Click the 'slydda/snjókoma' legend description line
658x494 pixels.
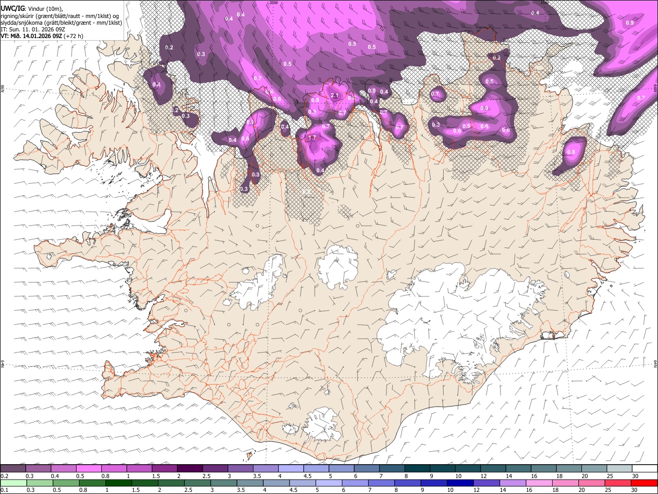(61, 23)
